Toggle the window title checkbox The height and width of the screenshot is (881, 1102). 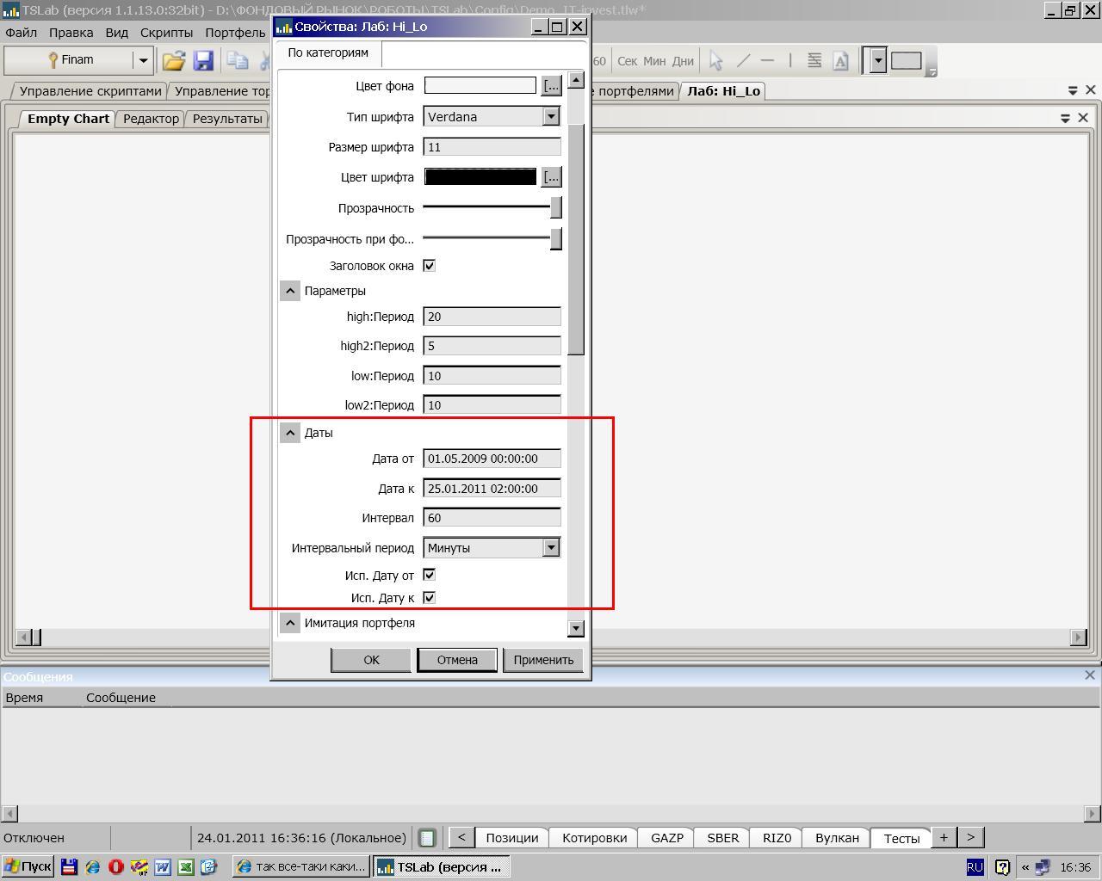coord(429,265)
